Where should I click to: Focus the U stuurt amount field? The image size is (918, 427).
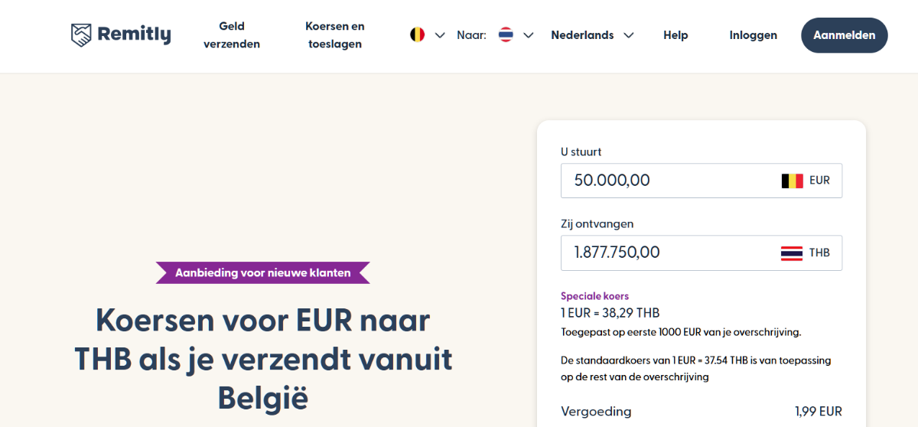(666, 181)
